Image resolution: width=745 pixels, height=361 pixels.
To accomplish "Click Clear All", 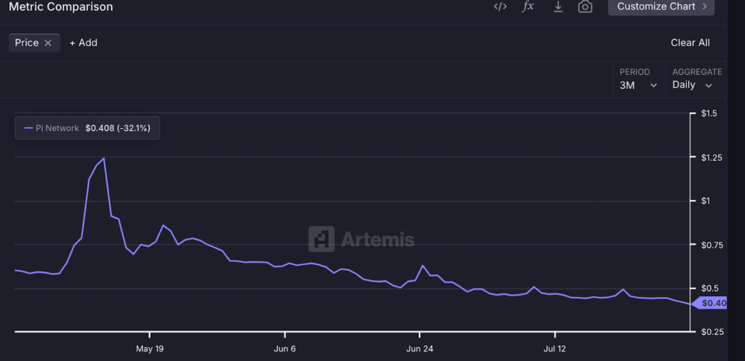I will [x=690, y=43].
